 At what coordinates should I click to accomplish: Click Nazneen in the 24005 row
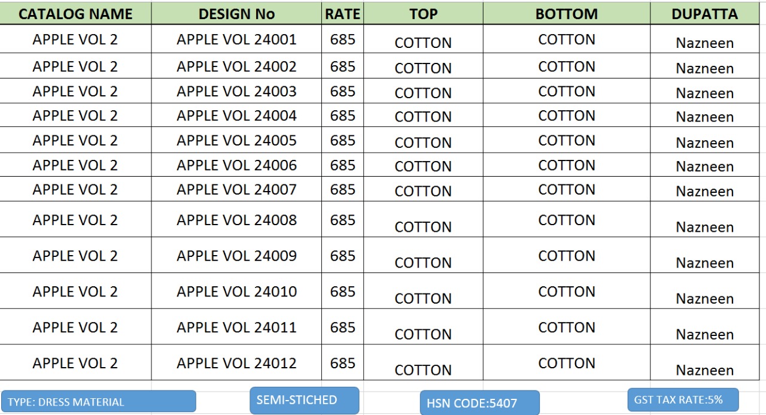[704, 143]
